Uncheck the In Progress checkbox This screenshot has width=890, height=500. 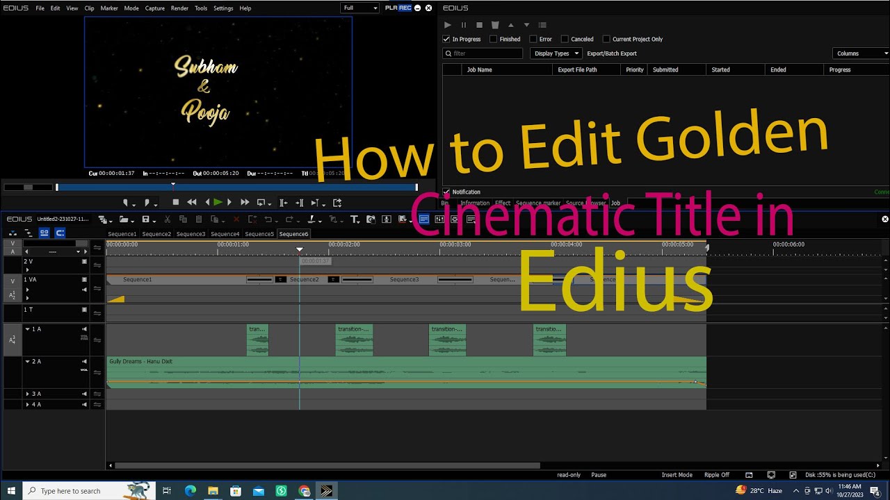point(446,39)
